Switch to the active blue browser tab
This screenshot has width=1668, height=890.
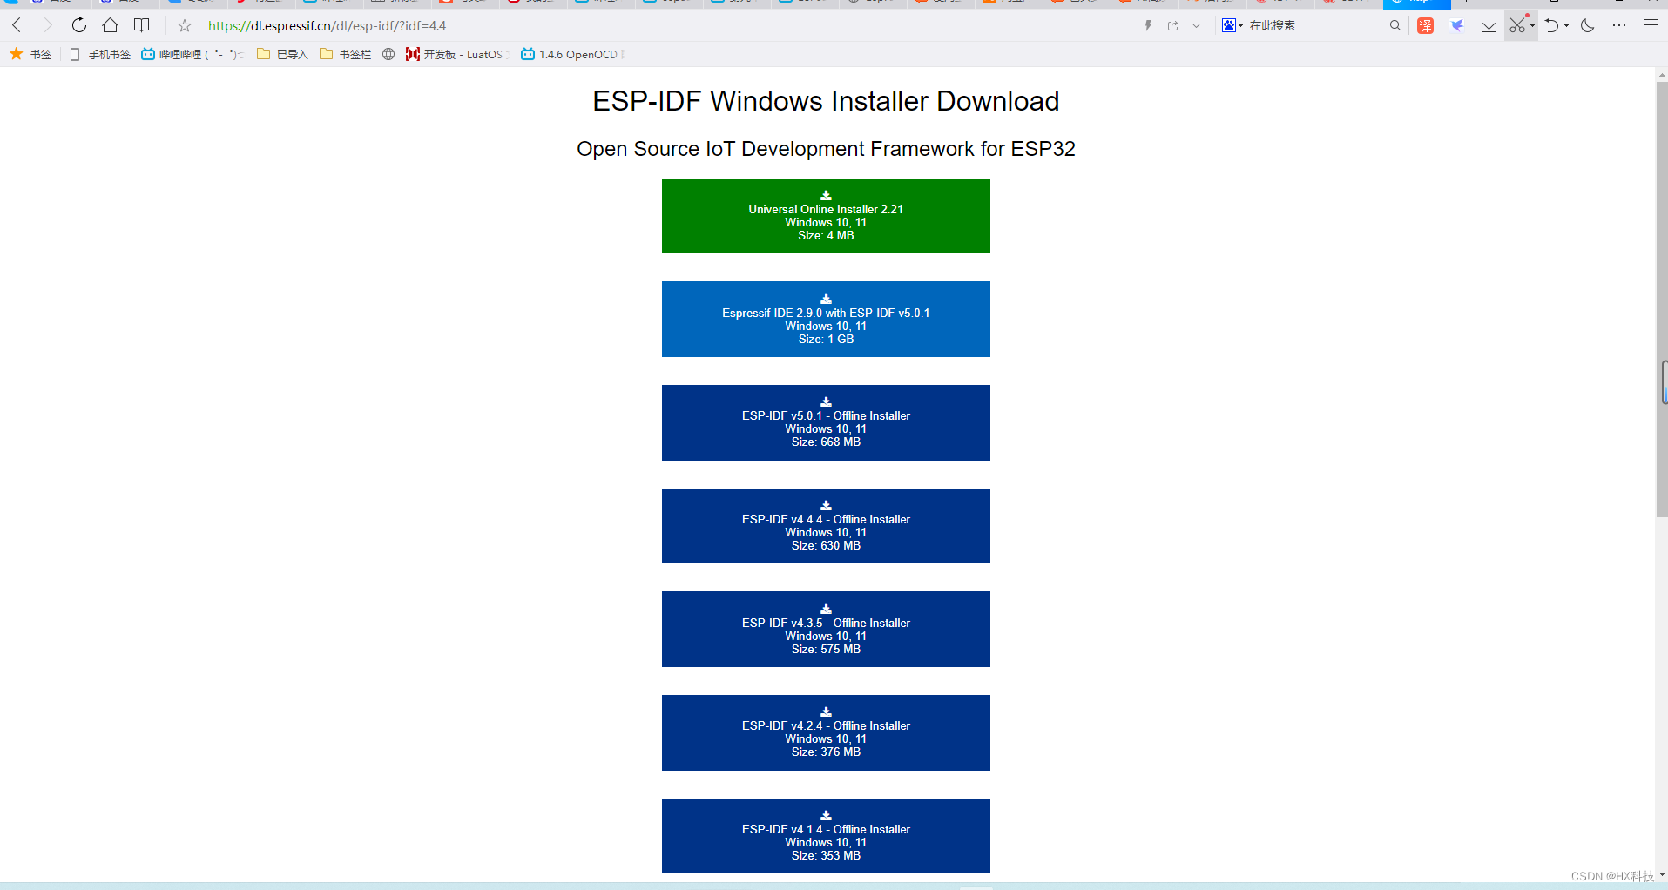tap(1416, 3)
